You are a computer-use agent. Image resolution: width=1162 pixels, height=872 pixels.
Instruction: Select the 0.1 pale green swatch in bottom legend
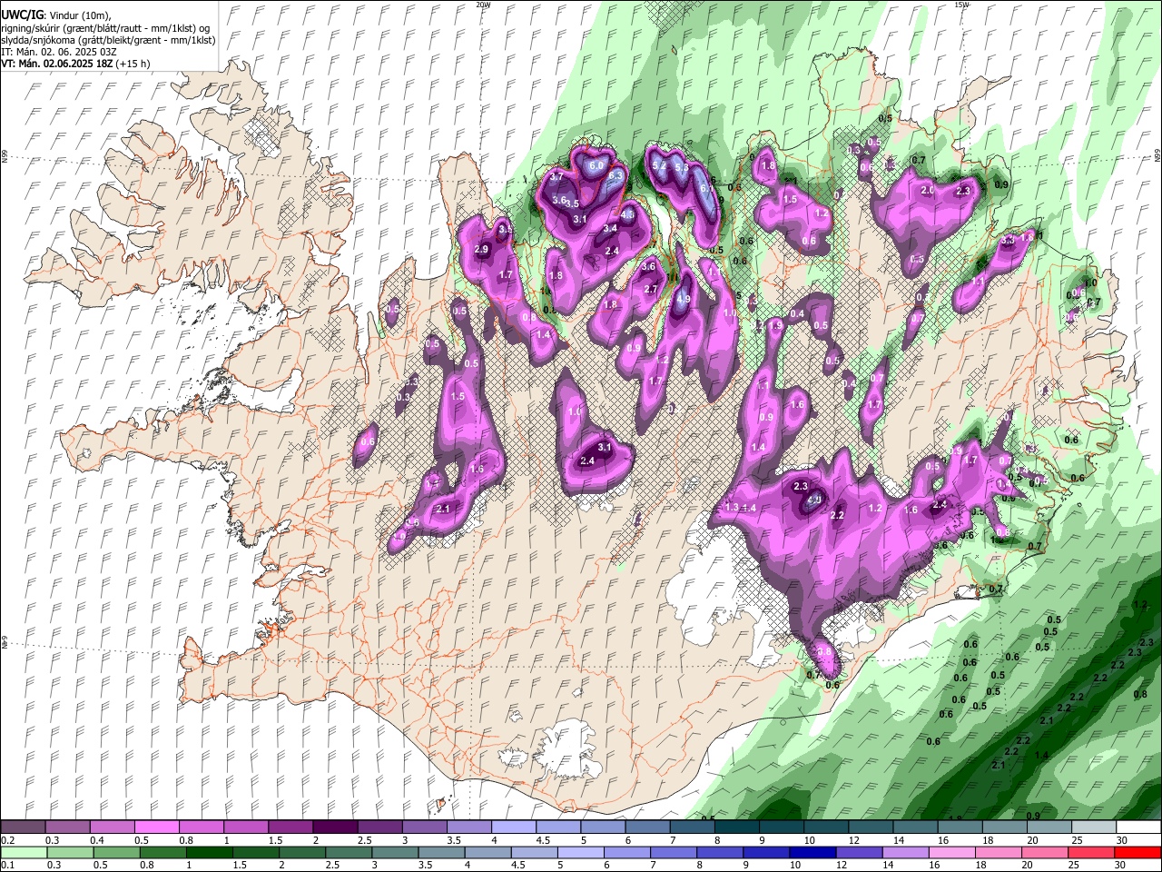(24, 852)
